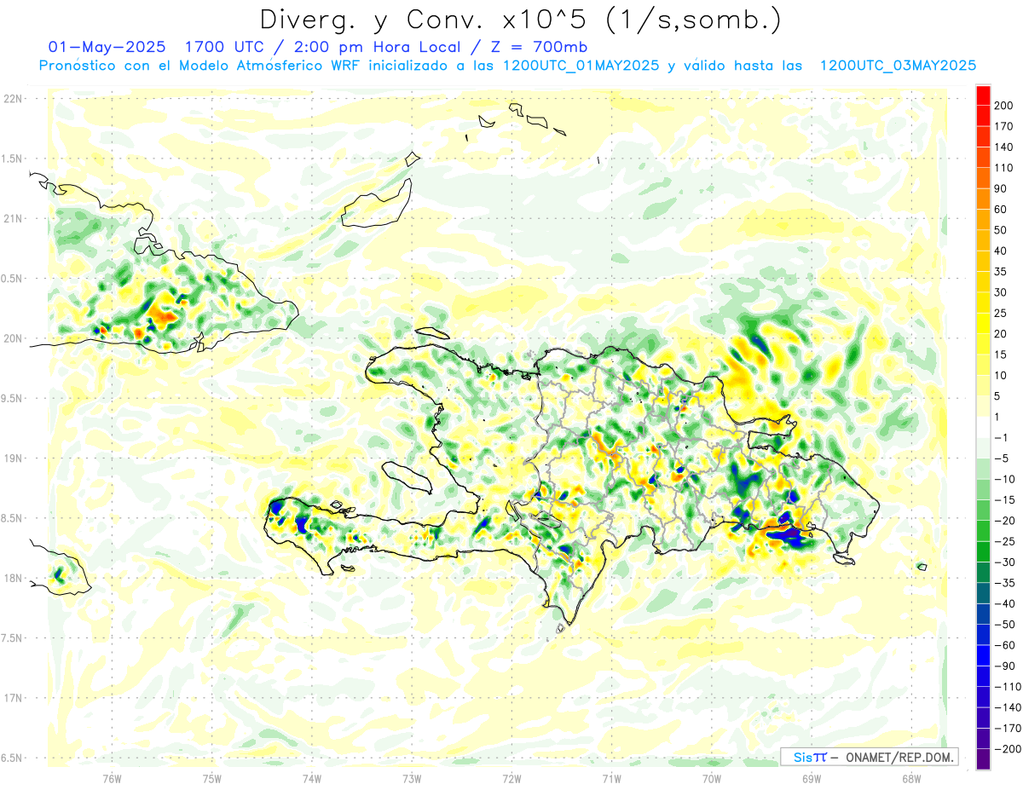
Task: Click the positive '25' colorbar label
Action: click(1001, 313)
